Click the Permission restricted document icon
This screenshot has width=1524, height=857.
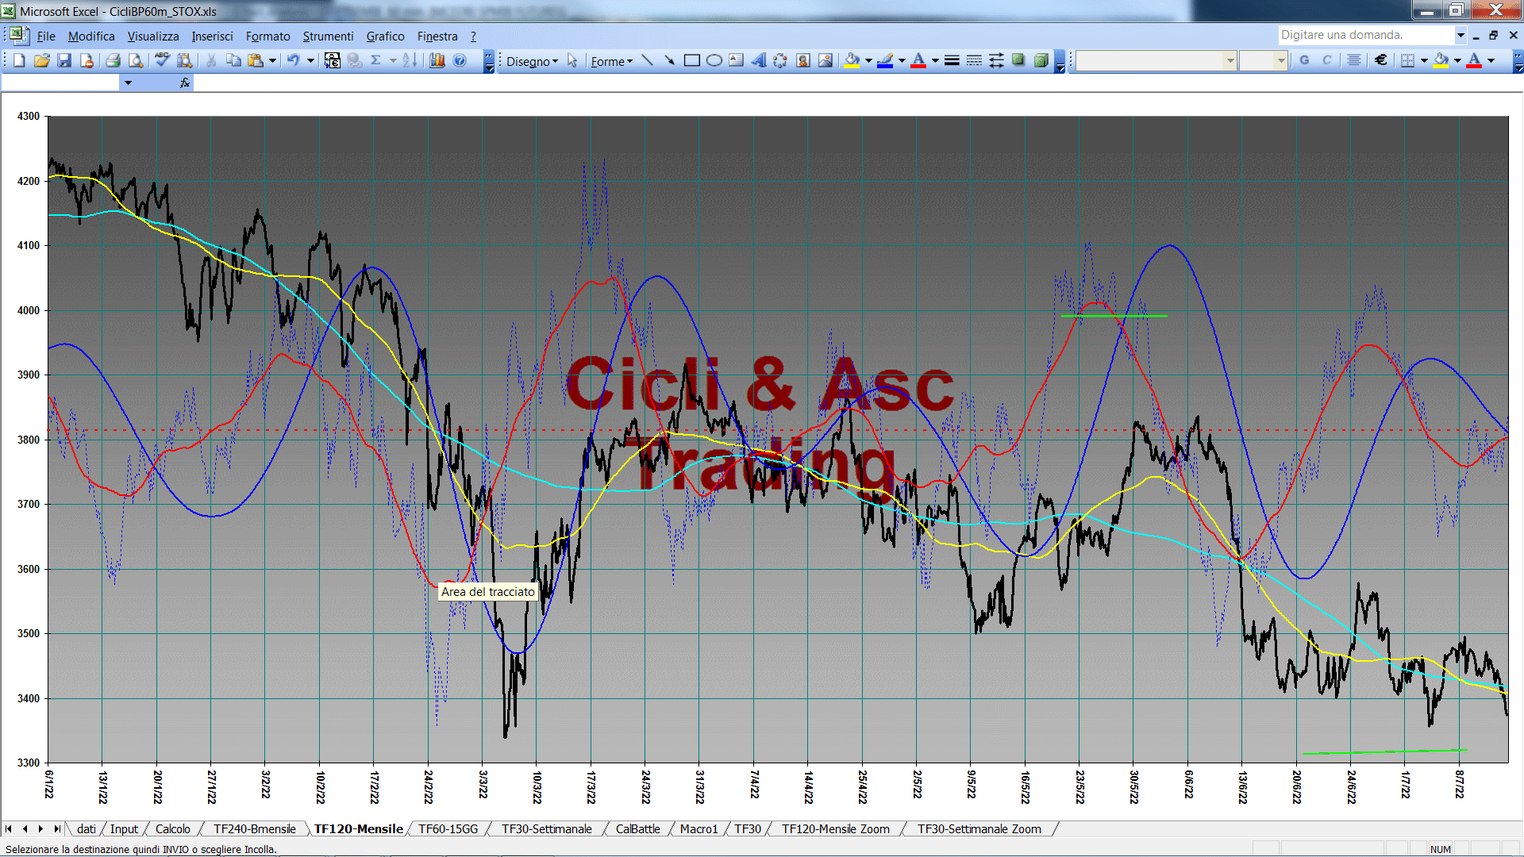pyautogui.click(x=87, y=60)
